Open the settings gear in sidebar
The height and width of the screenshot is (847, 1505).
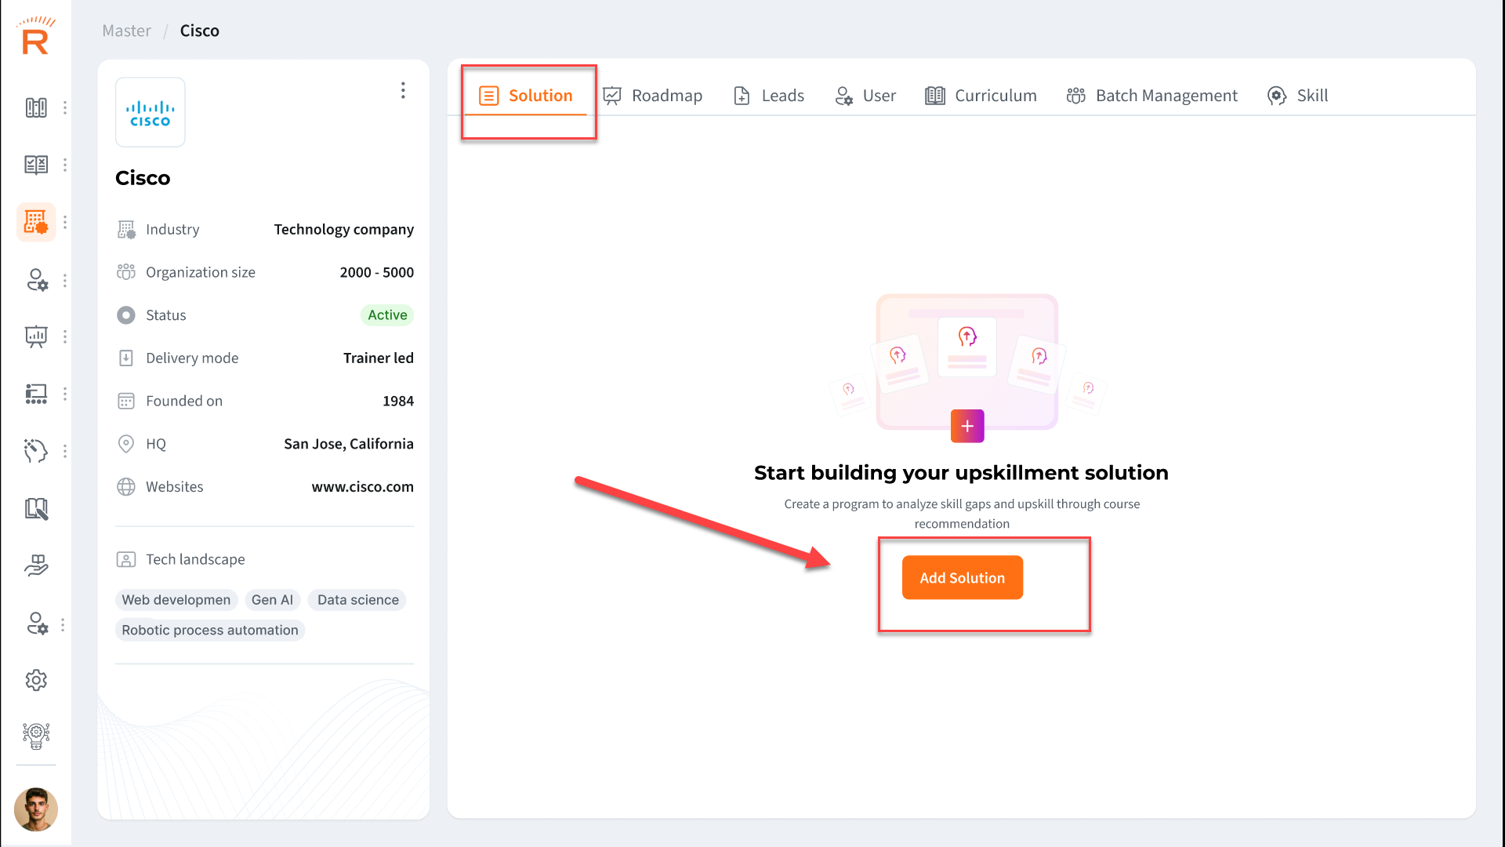pos(36,680)
